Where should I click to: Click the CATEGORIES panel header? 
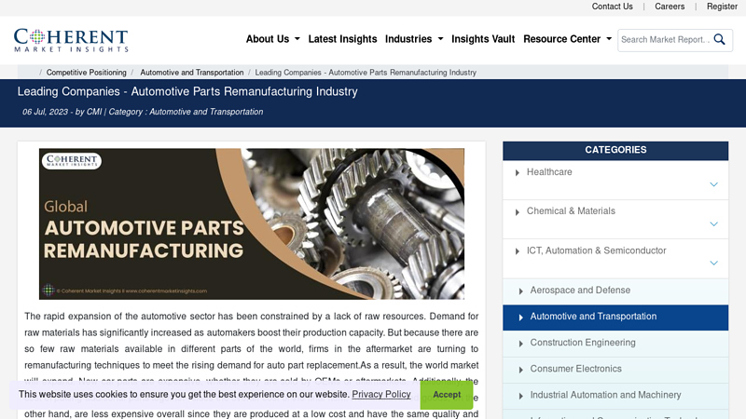(615, 150)
